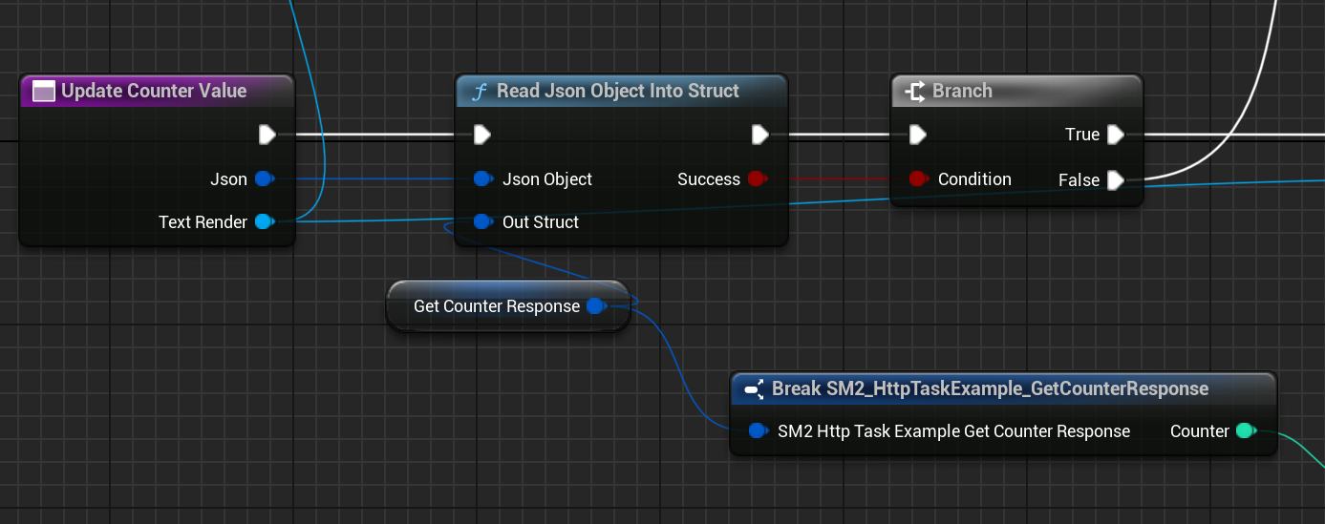Select the Text Render output pin
The image size is (1325, 524).
(265, 222)
